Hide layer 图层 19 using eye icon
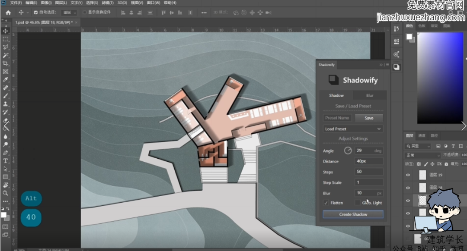This screenshot has height=251, width=467. [x=408, y=175]
